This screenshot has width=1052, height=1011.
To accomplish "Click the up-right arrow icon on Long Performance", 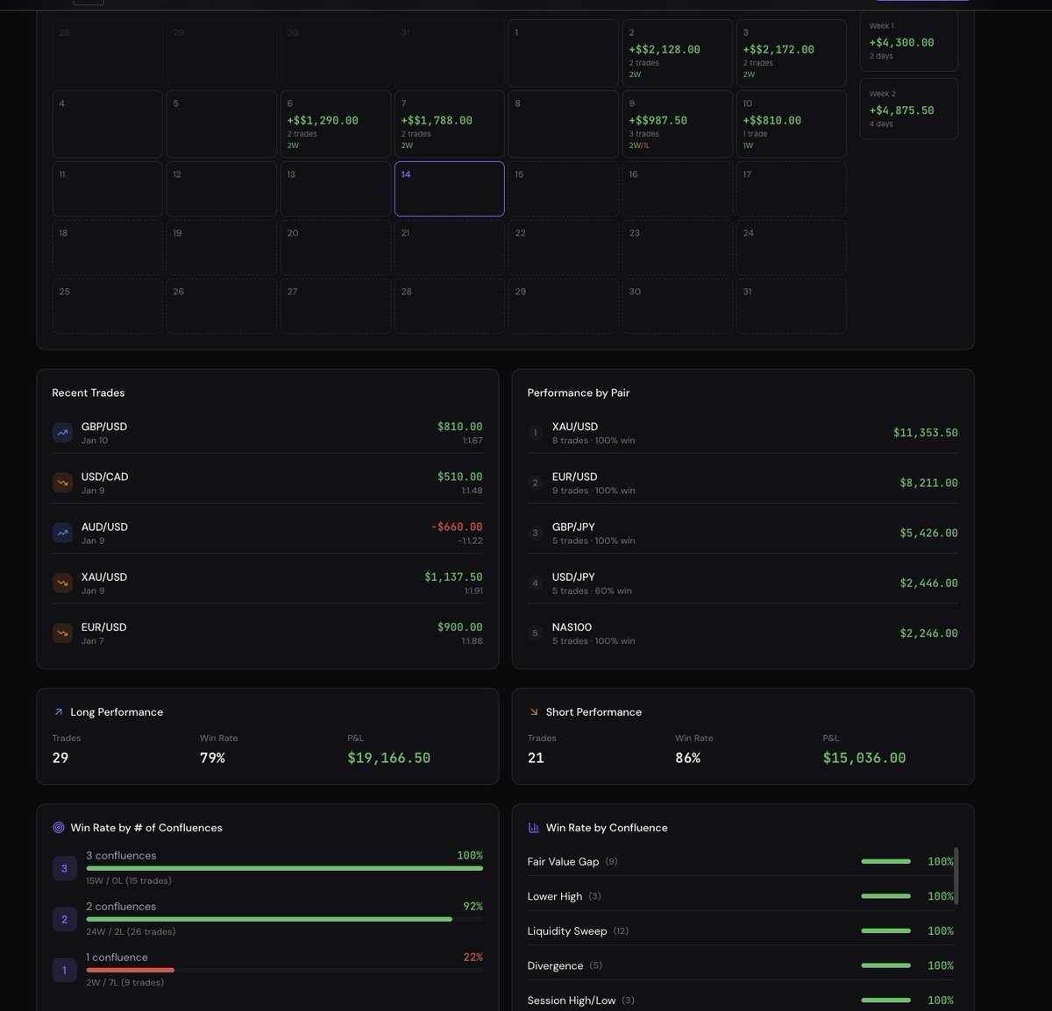I will pos(59,711).
